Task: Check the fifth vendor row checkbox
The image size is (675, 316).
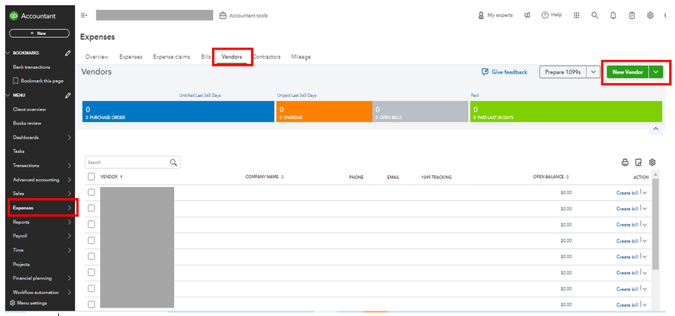Action: (91, 256)
